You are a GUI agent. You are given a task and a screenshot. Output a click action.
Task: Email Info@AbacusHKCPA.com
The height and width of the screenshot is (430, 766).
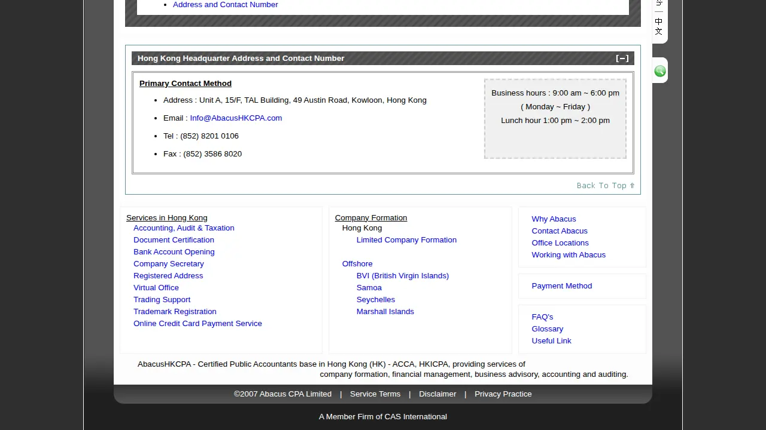[236, 118]
